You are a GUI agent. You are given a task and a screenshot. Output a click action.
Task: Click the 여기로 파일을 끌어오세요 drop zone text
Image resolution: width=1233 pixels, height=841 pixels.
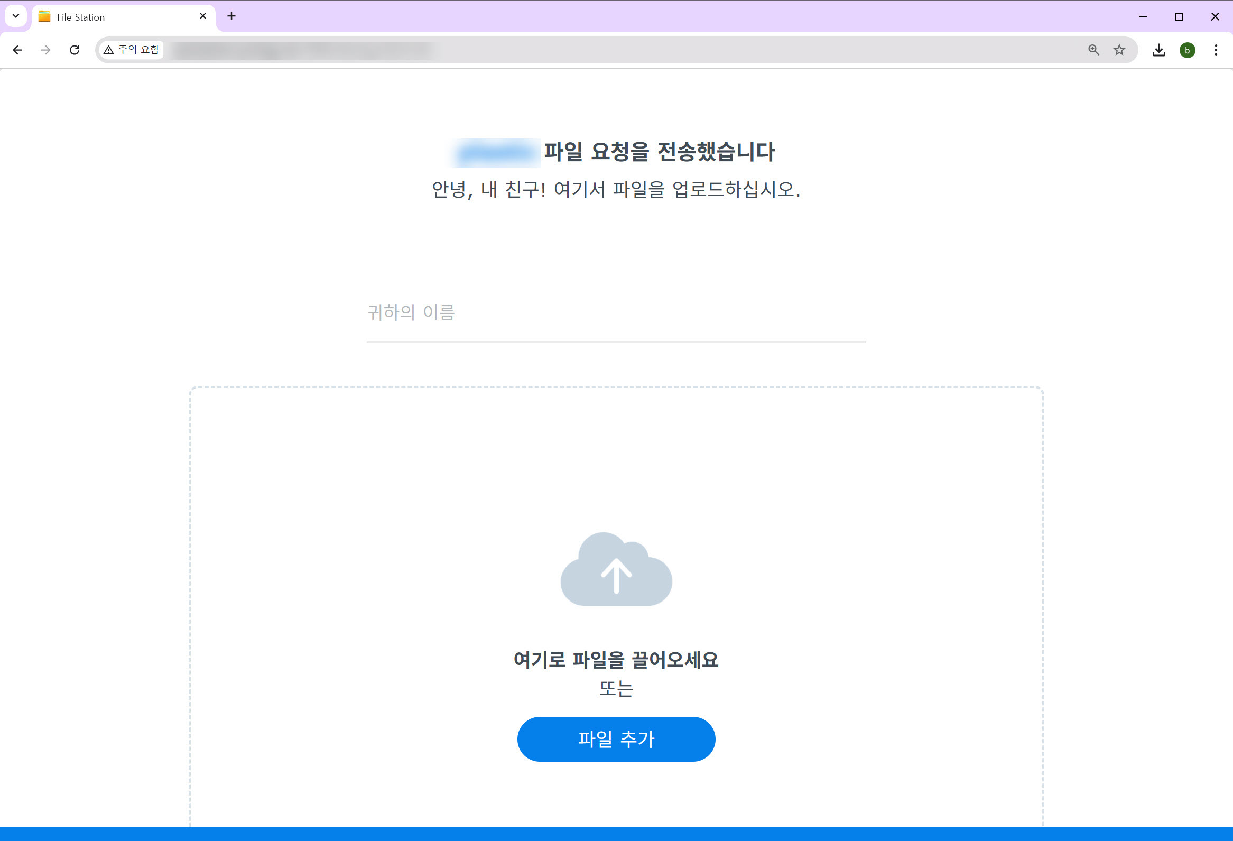coord(615,660)
